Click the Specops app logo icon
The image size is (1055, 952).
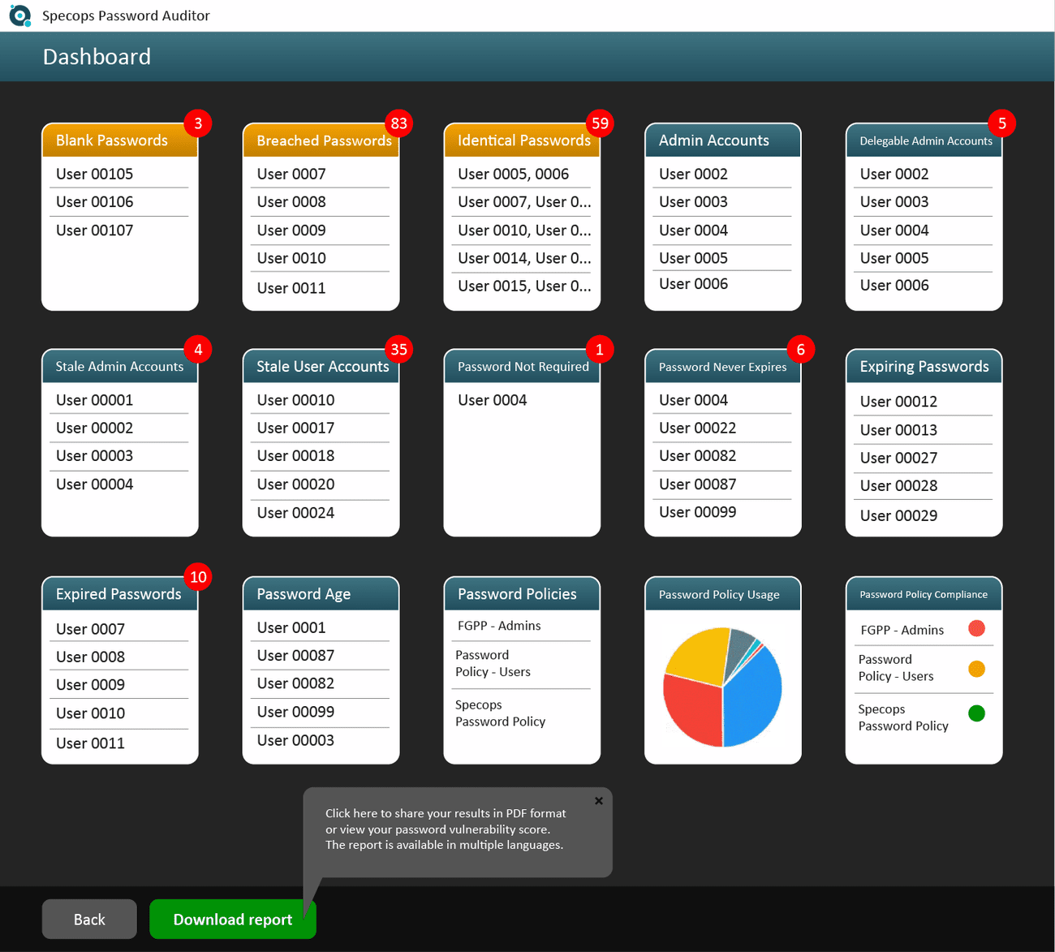[19, 15]
